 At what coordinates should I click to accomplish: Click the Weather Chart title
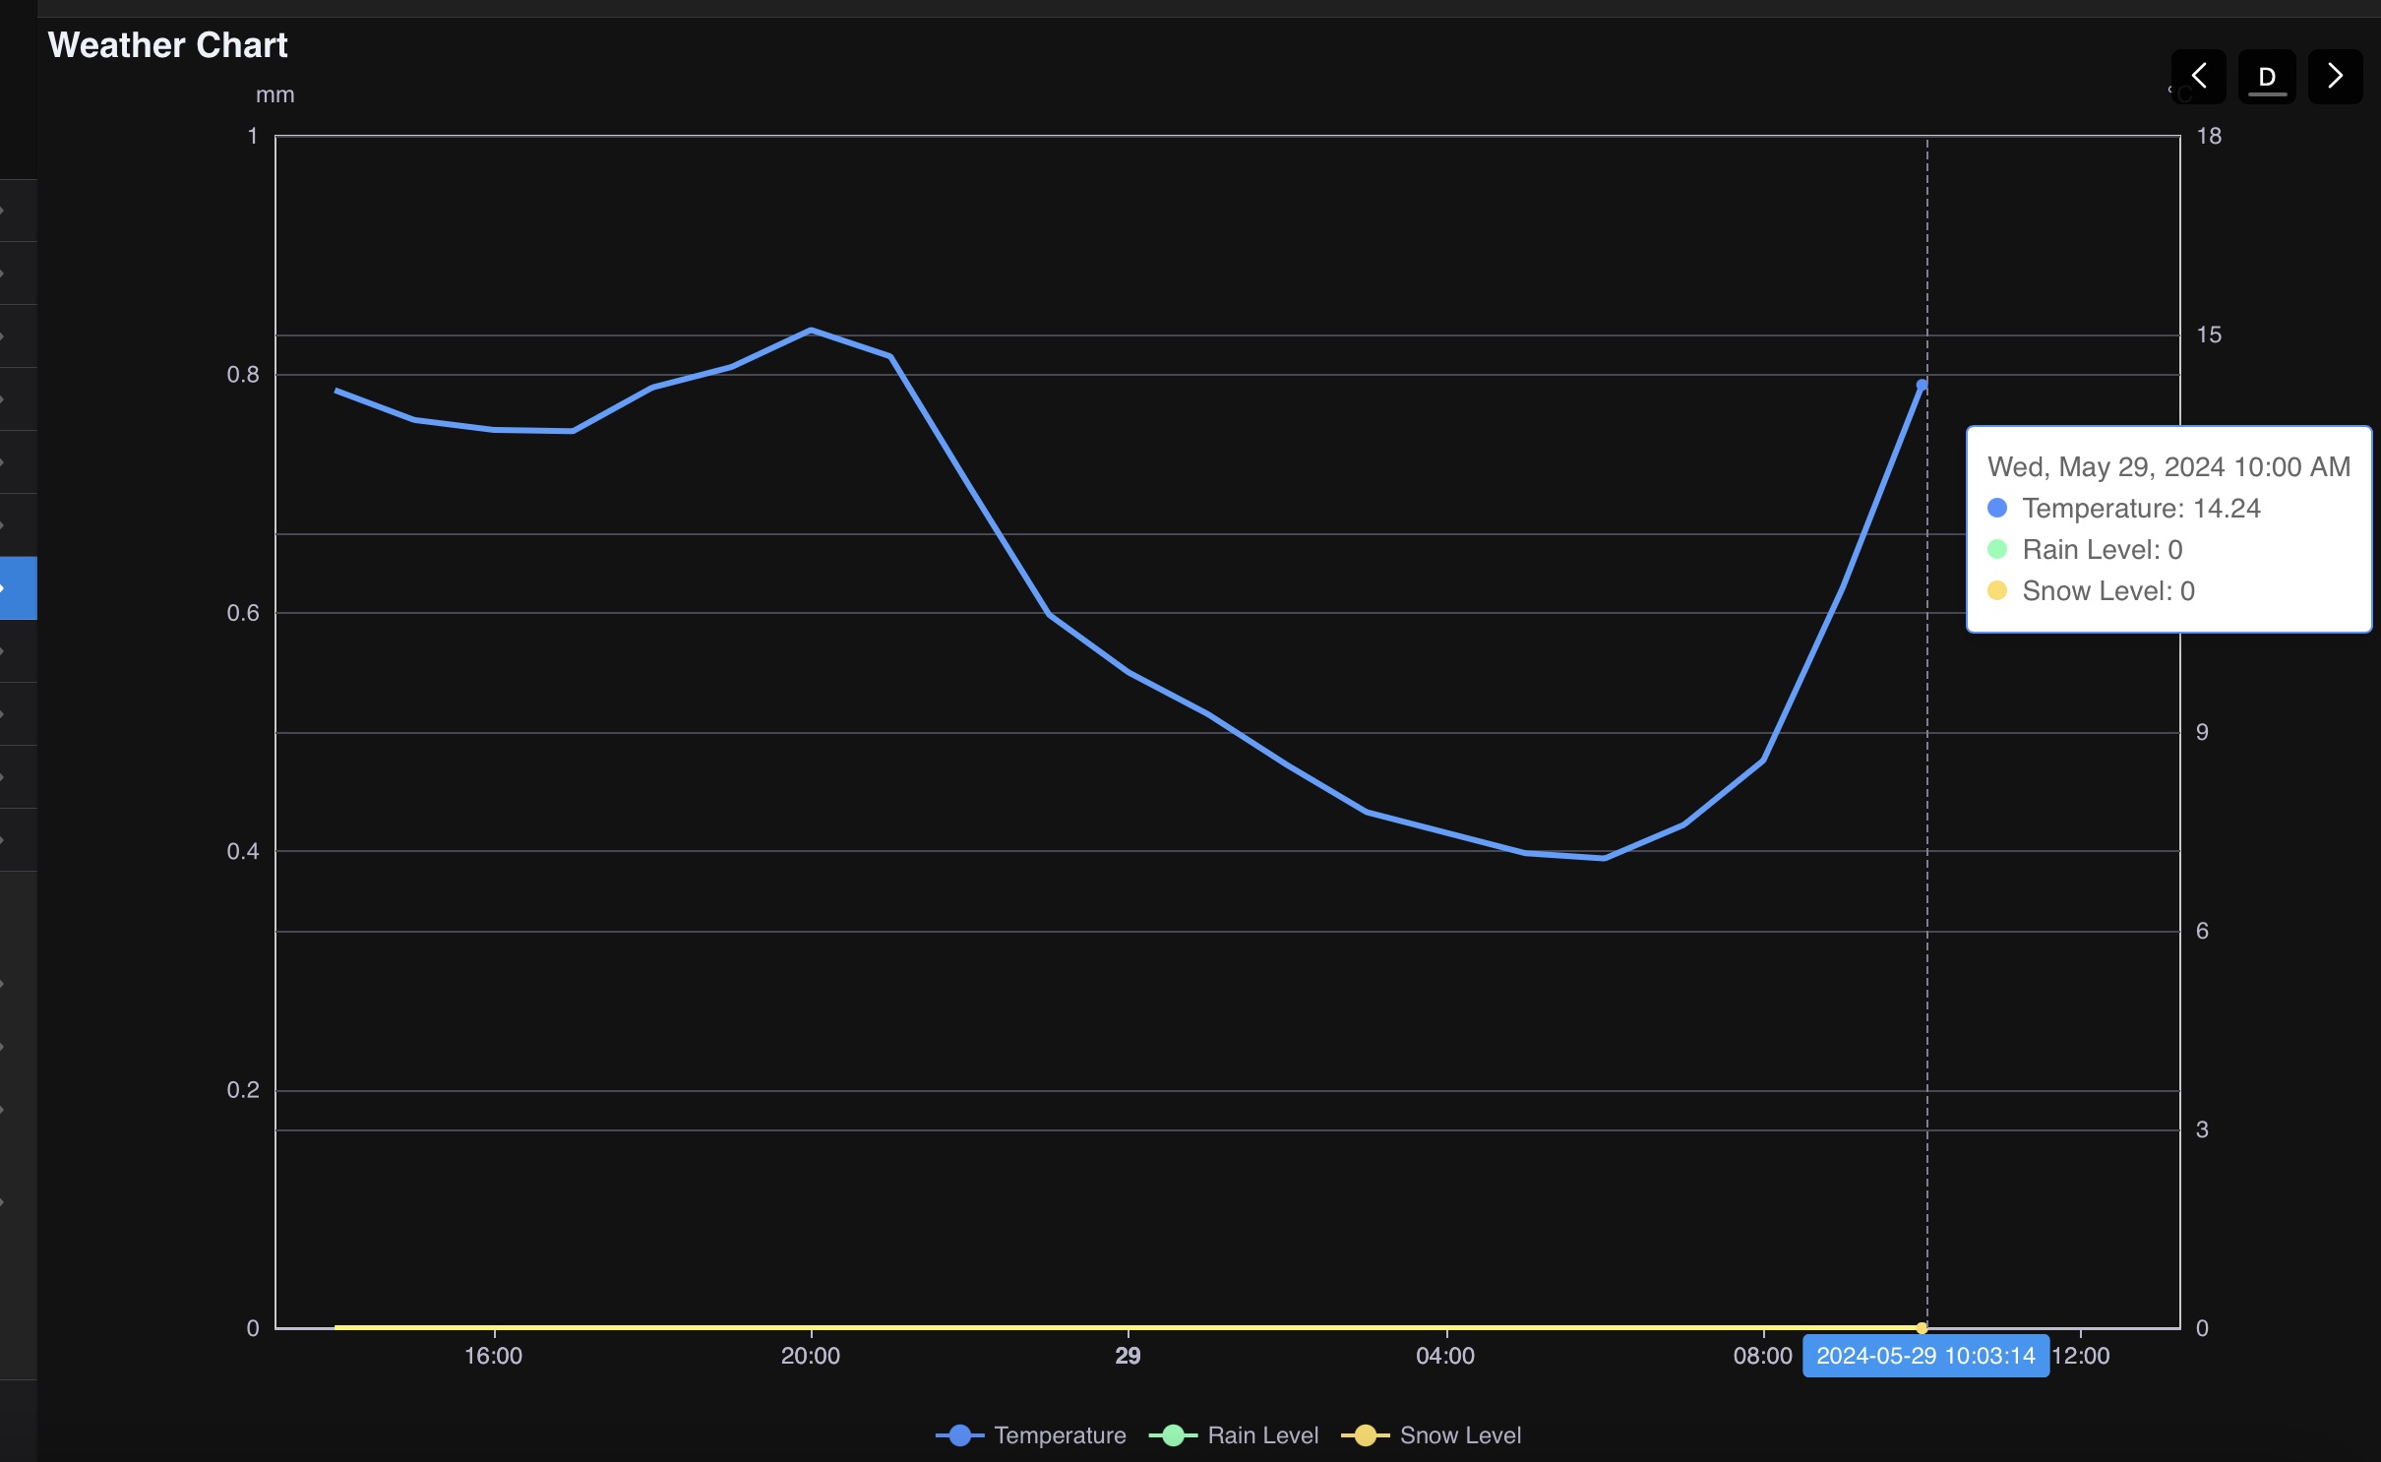tap(167, 45)
